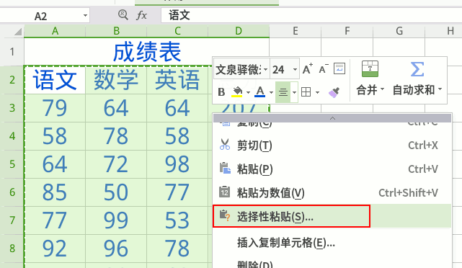Click the 自动求和 sigma icon
The image size is (462, 268).
[x=417, y=69]
